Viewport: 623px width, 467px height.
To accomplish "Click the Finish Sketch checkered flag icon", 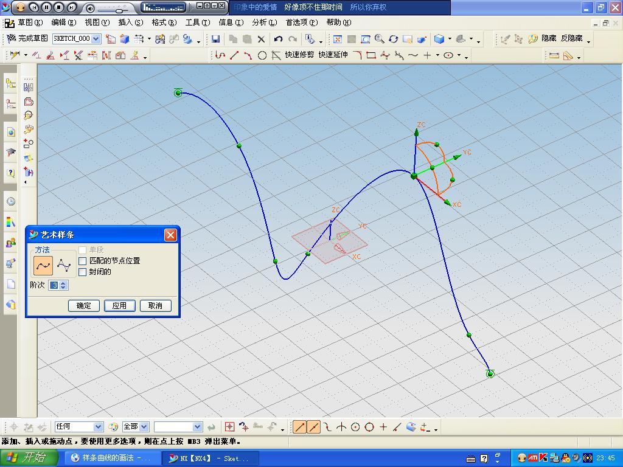I will click(11, 38).
